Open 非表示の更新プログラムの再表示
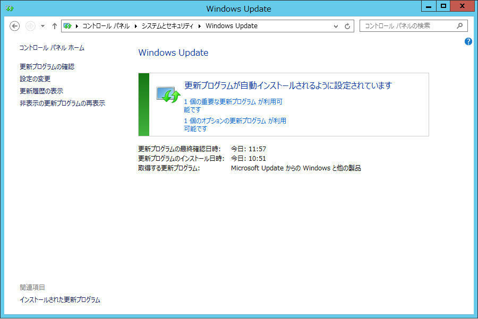This screenshot has width=478, height=319. pyautogui.click(x=63, y=104)
